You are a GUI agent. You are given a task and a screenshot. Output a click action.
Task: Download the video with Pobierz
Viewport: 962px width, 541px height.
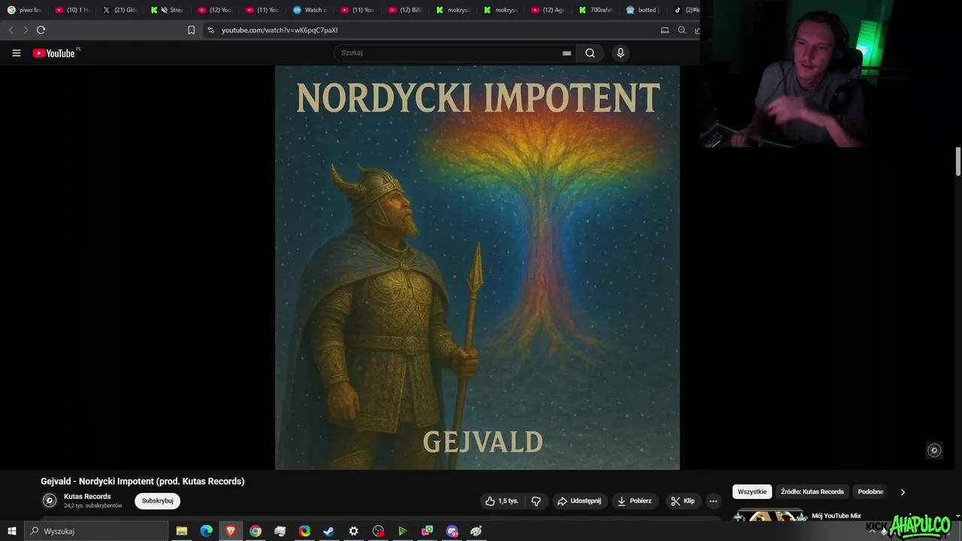tap(634, 500)
